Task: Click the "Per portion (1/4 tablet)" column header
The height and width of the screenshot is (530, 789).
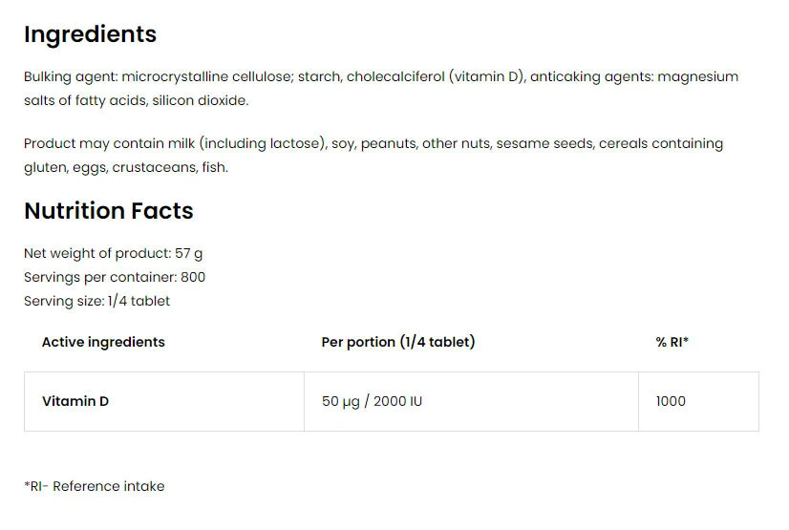Action: pos(397,342)
